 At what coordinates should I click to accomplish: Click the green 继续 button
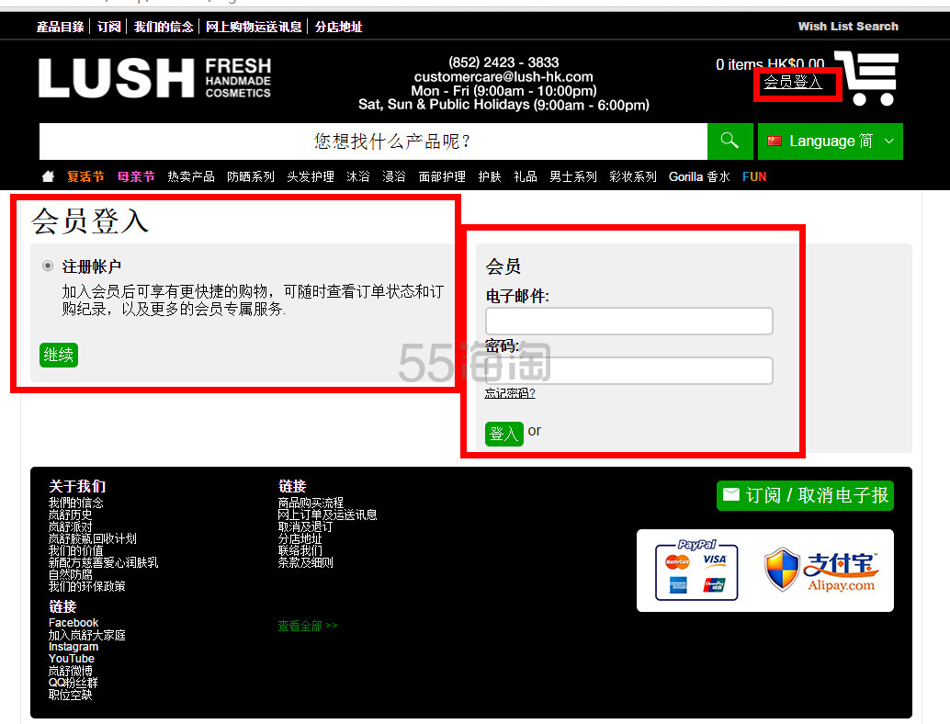59,355
